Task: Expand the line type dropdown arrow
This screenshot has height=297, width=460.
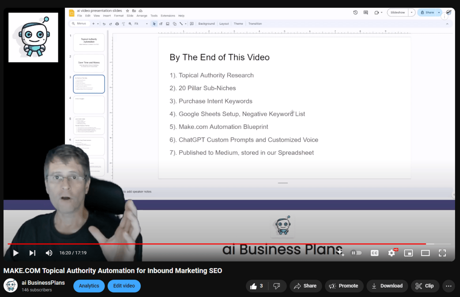Action: [x=185, y=24]
